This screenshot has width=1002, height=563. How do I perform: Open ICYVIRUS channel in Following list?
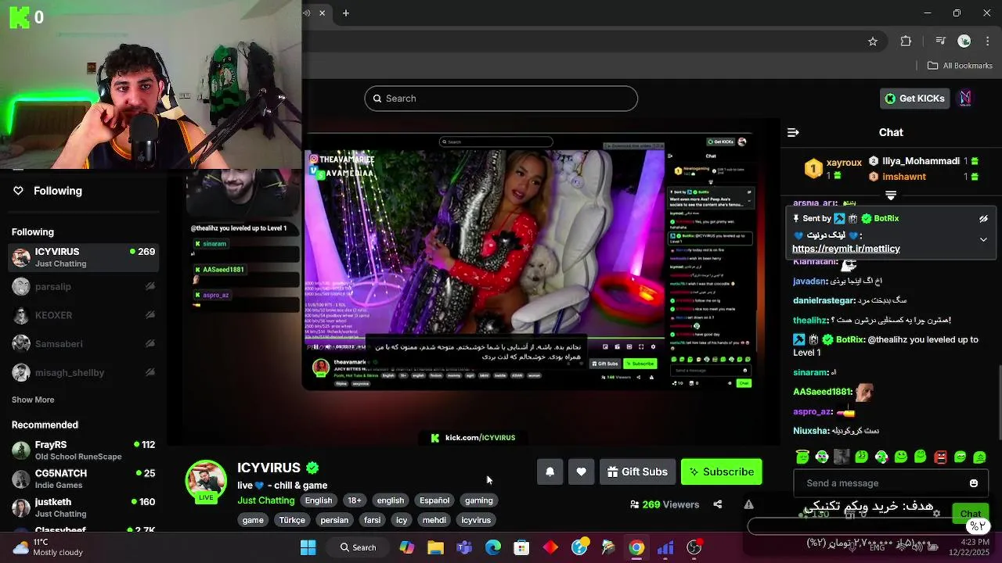[x=84, y=257]
